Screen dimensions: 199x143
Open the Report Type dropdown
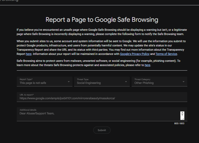[x=44, y=81]
